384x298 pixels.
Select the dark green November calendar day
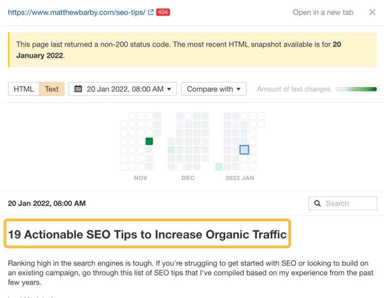click(x=149, y=141)
